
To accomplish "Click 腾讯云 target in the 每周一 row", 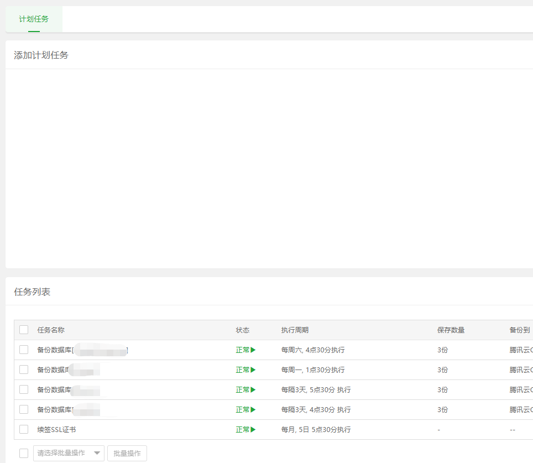I will click(x=521, y=370).
